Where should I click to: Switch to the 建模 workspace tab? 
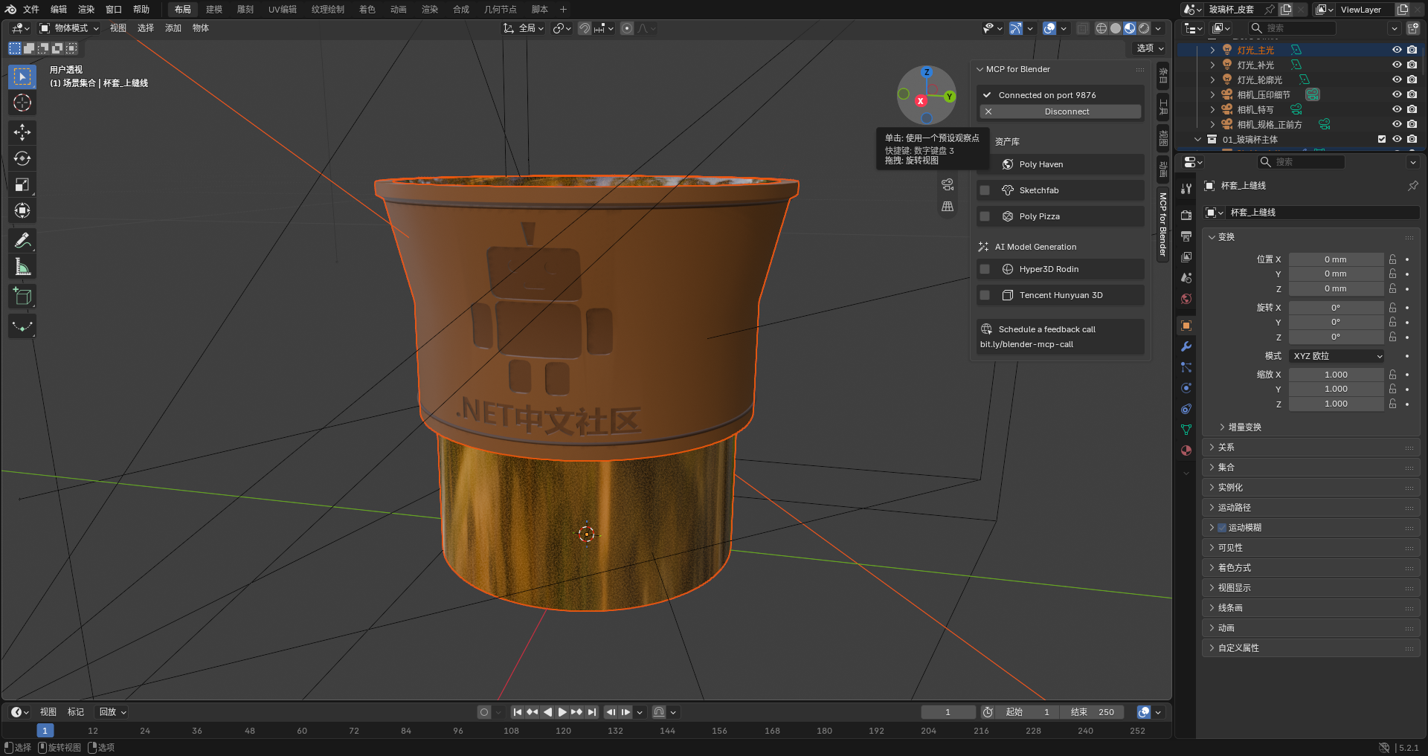(x=214, y=10)
